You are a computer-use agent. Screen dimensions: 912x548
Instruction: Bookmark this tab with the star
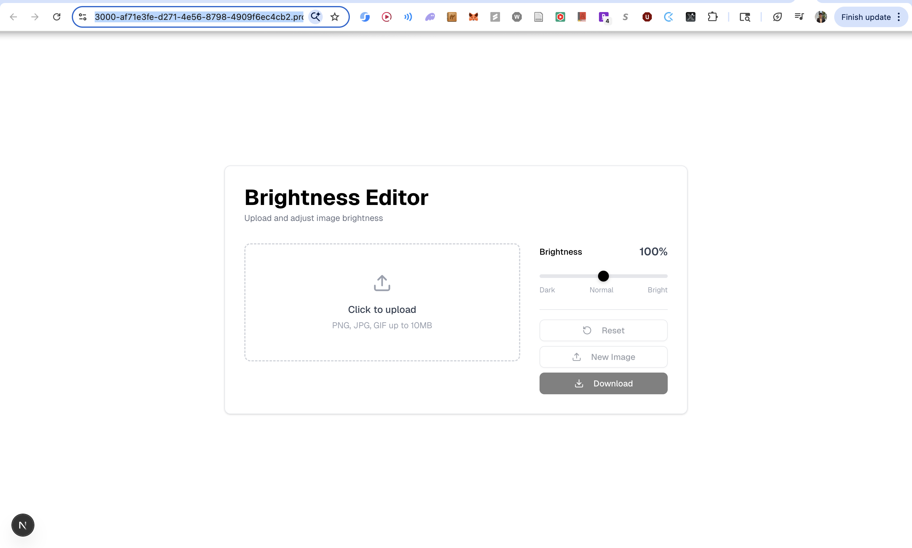tap(335, 17)
